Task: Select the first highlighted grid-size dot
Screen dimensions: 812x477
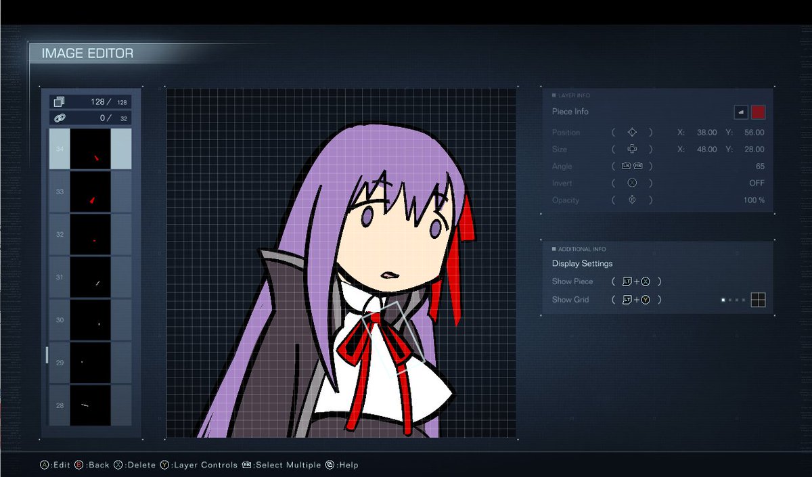Action: 723,300
